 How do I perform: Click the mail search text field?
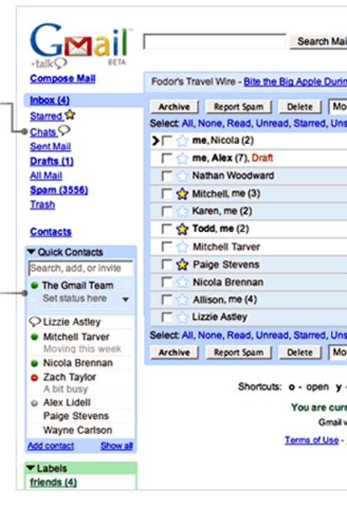point(215,42)
